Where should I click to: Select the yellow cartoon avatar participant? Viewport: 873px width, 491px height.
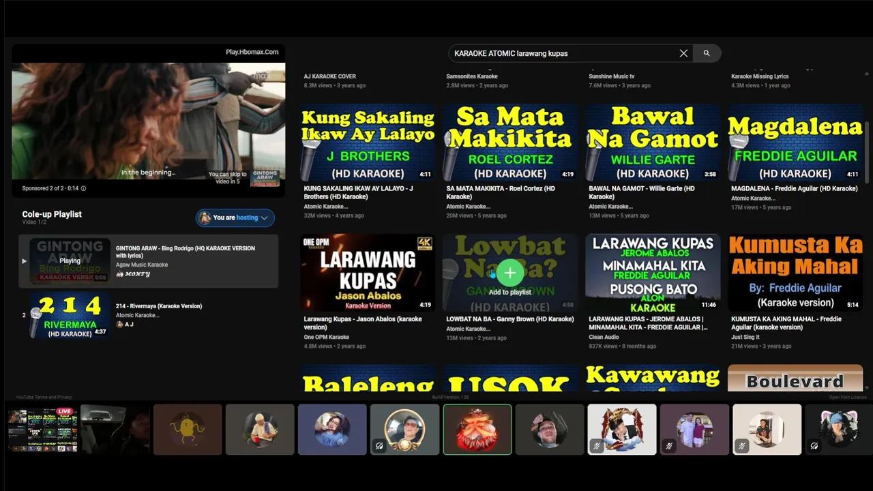188,430
